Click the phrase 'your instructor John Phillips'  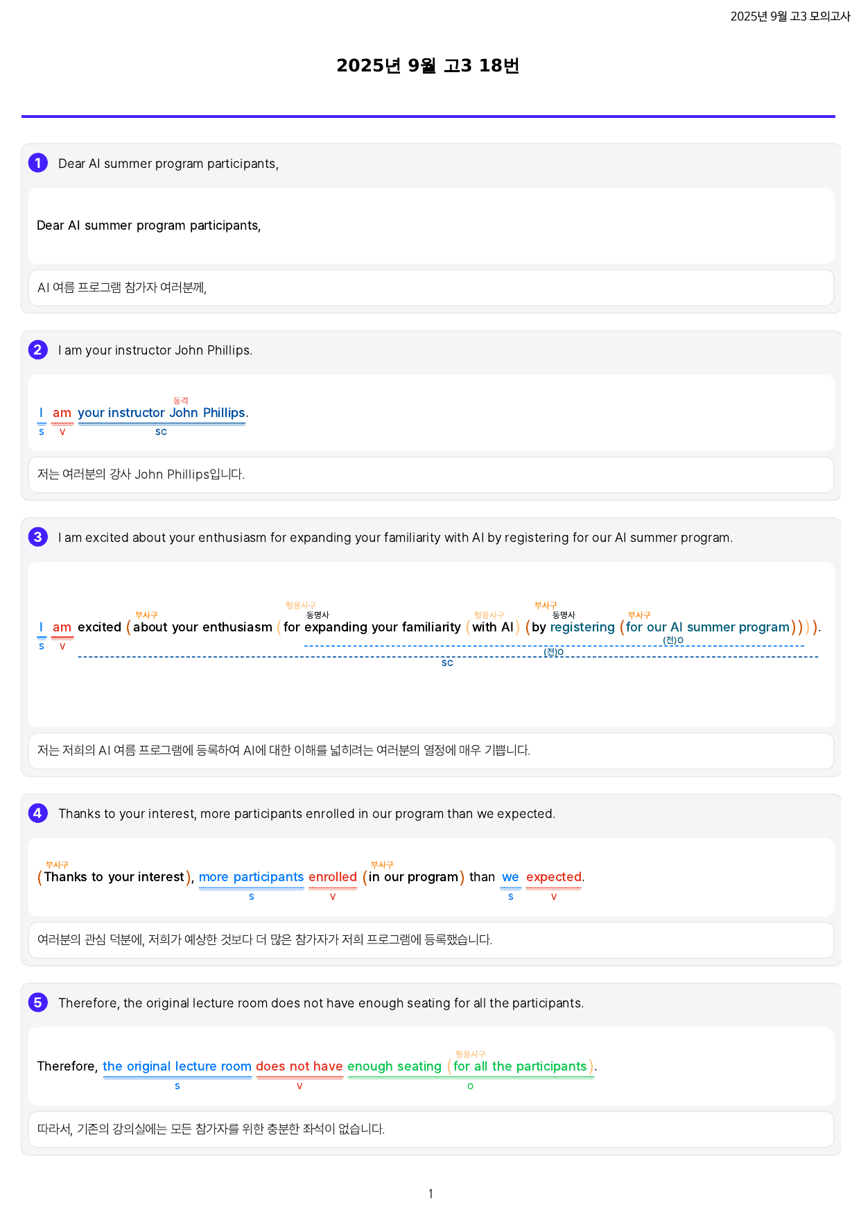pos(162,413)
